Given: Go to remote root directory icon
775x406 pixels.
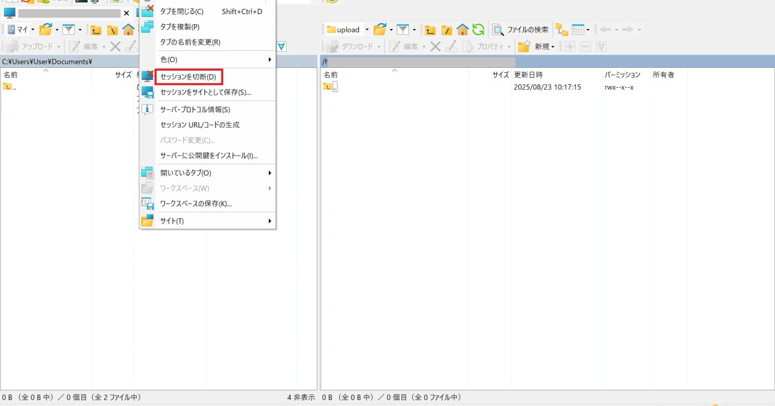Looking at the screenshot, I should (447, 30).
